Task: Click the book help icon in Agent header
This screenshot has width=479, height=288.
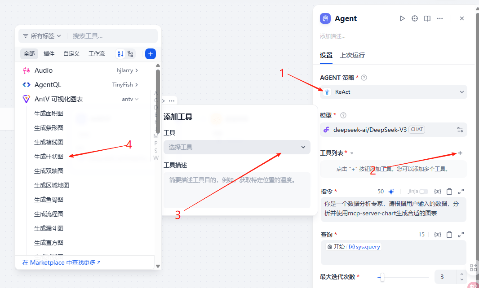Action: [x=427, y=18]
